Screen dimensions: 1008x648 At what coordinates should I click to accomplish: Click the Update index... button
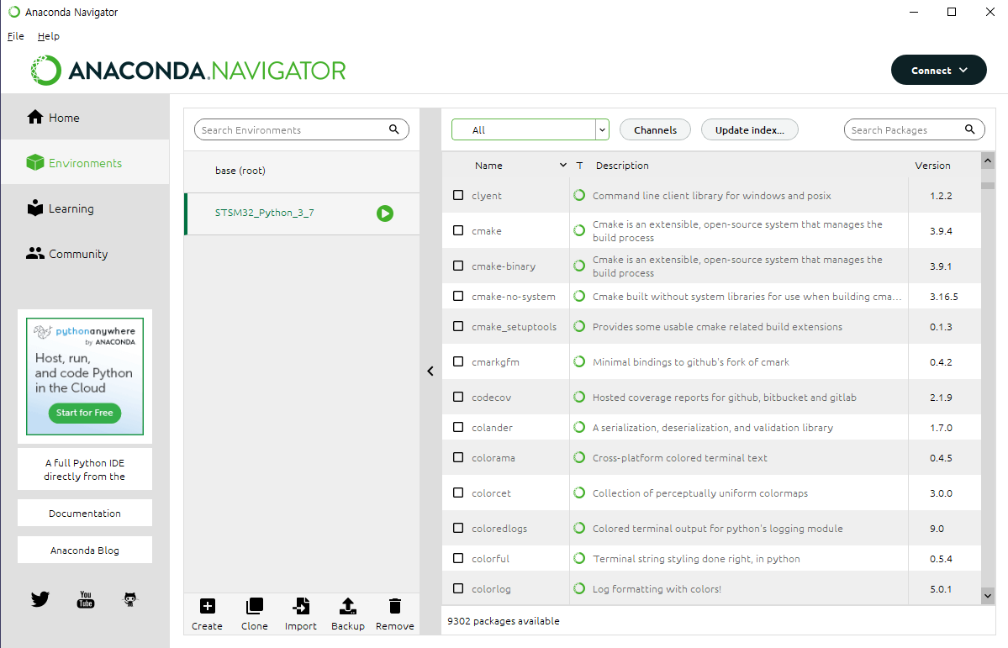750,129
